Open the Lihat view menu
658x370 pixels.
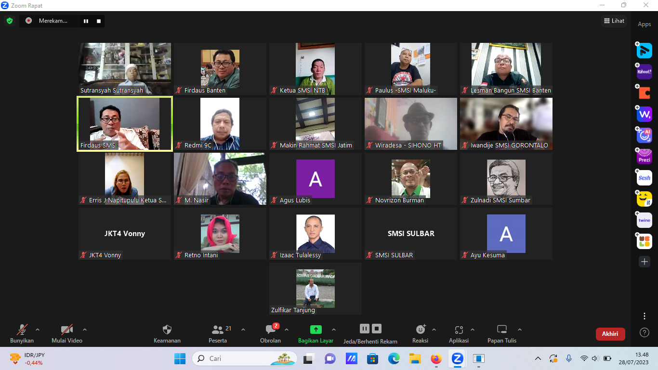point(614,21)
